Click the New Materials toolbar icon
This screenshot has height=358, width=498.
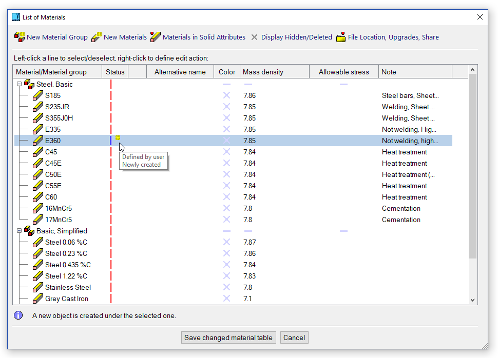point(97,37)
